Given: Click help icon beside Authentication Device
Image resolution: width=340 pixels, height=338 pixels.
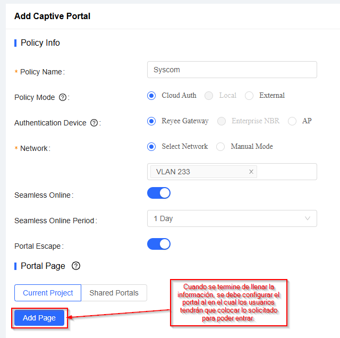Looking at the screenshot, I should (x=94, y=123).
